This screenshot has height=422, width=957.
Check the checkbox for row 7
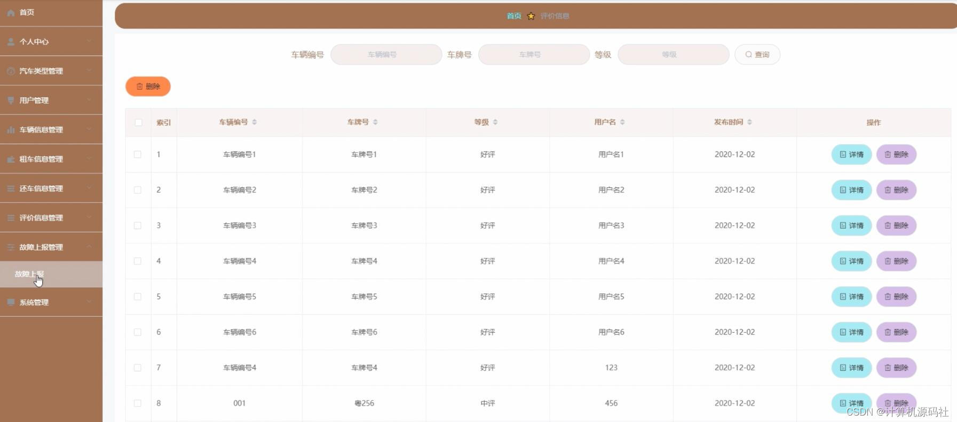(x=138, y=368)
